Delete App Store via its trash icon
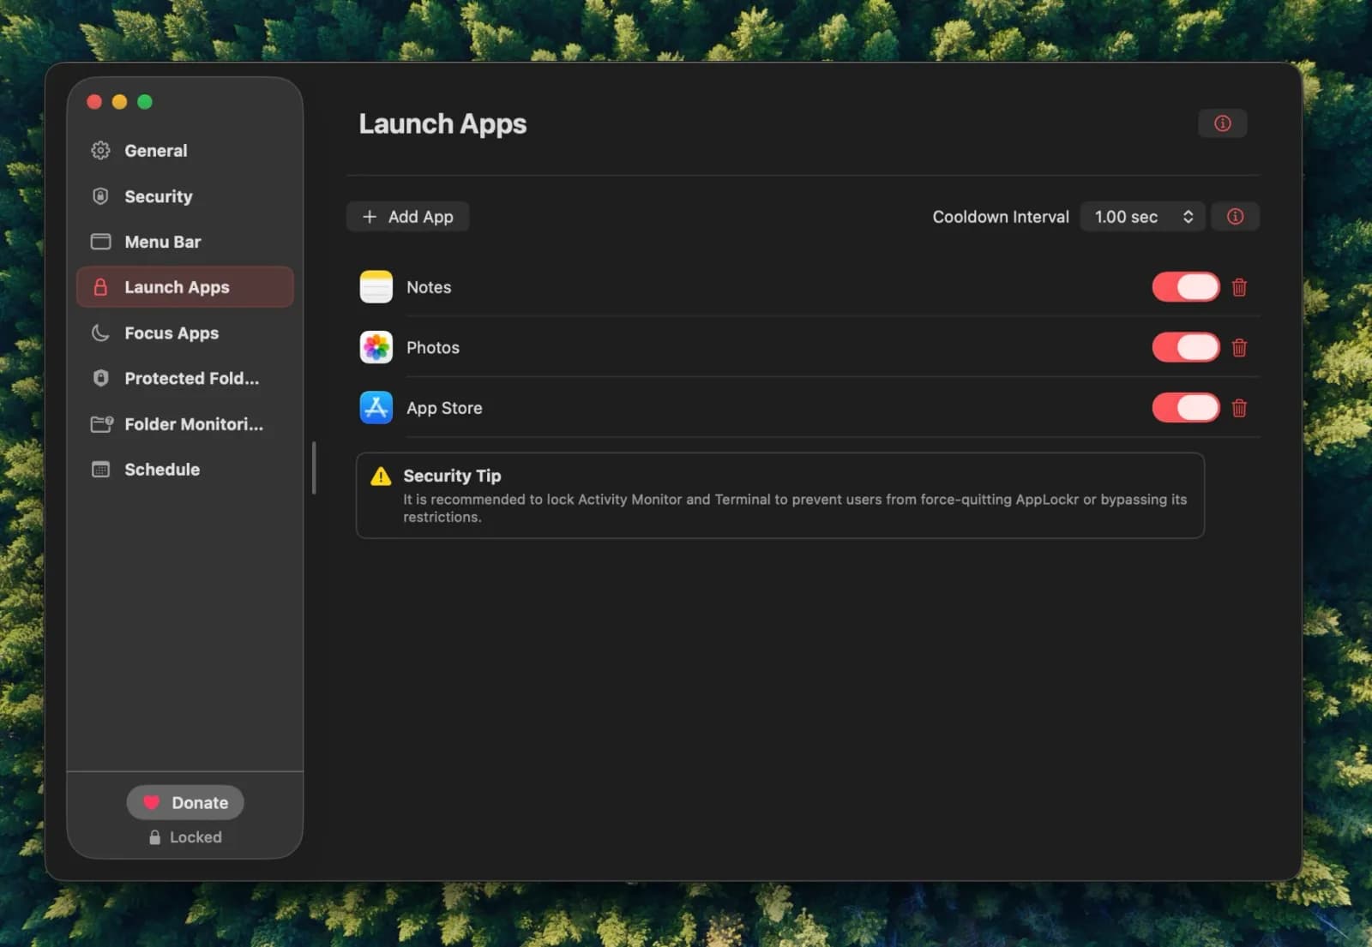Image resolution: width=1372 pixels, height=947 pixels. (1239, 408)
